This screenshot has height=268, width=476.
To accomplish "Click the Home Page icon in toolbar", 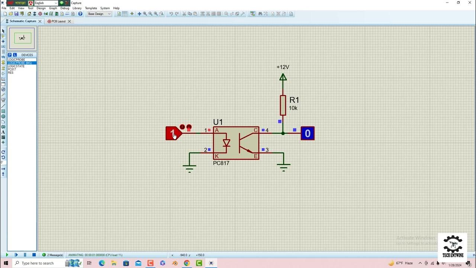I will coord(29,14).
